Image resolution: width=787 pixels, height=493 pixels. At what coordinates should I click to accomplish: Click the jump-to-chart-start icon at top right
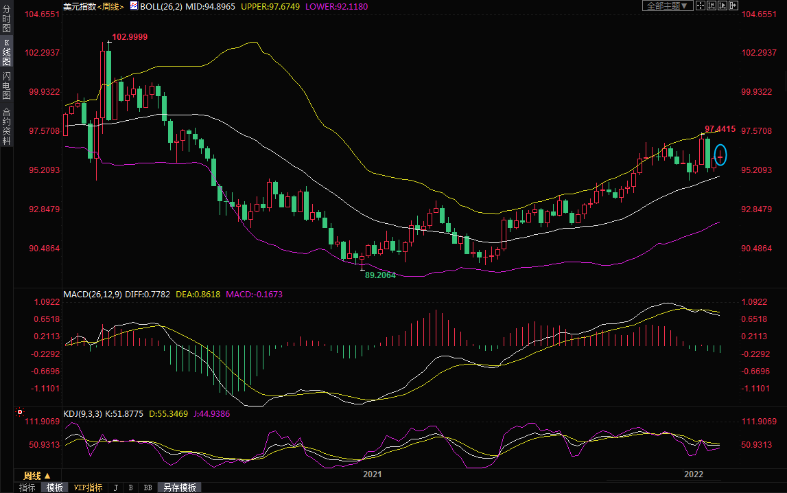click(x=712, y=5)
